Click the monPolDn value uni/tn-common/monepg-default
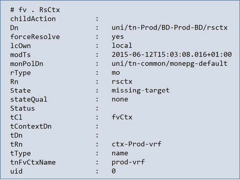Screen dimensions: 240x180 169,64
